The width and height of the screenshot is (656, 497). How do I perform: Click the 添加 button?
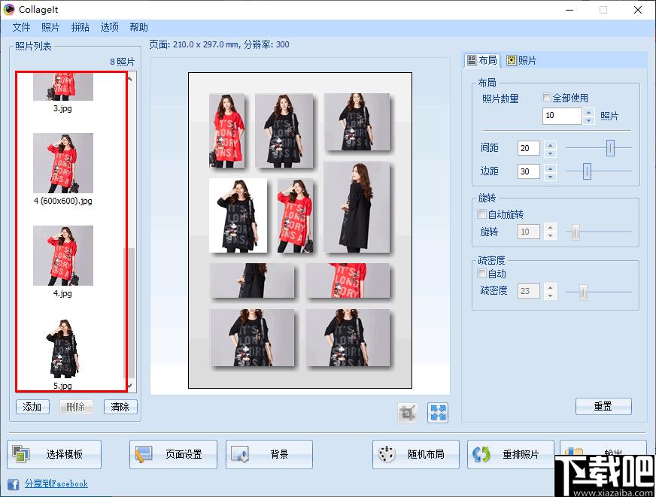[32, 407]
